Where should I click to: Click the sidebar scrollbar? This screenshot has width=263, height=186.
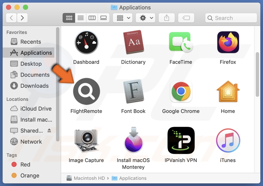pyautogui.click(x=58, y=84)
